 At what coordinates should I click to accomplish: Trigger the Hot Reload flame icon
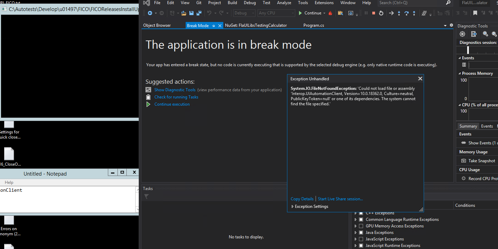(x=329, y=13)
